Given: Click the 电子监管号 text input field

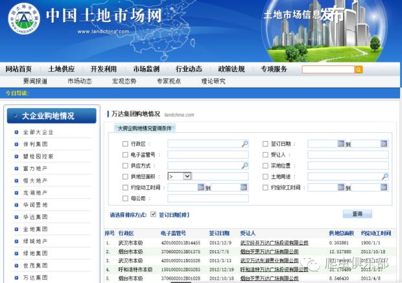Looking at the screenshot, I should [208, 155].
